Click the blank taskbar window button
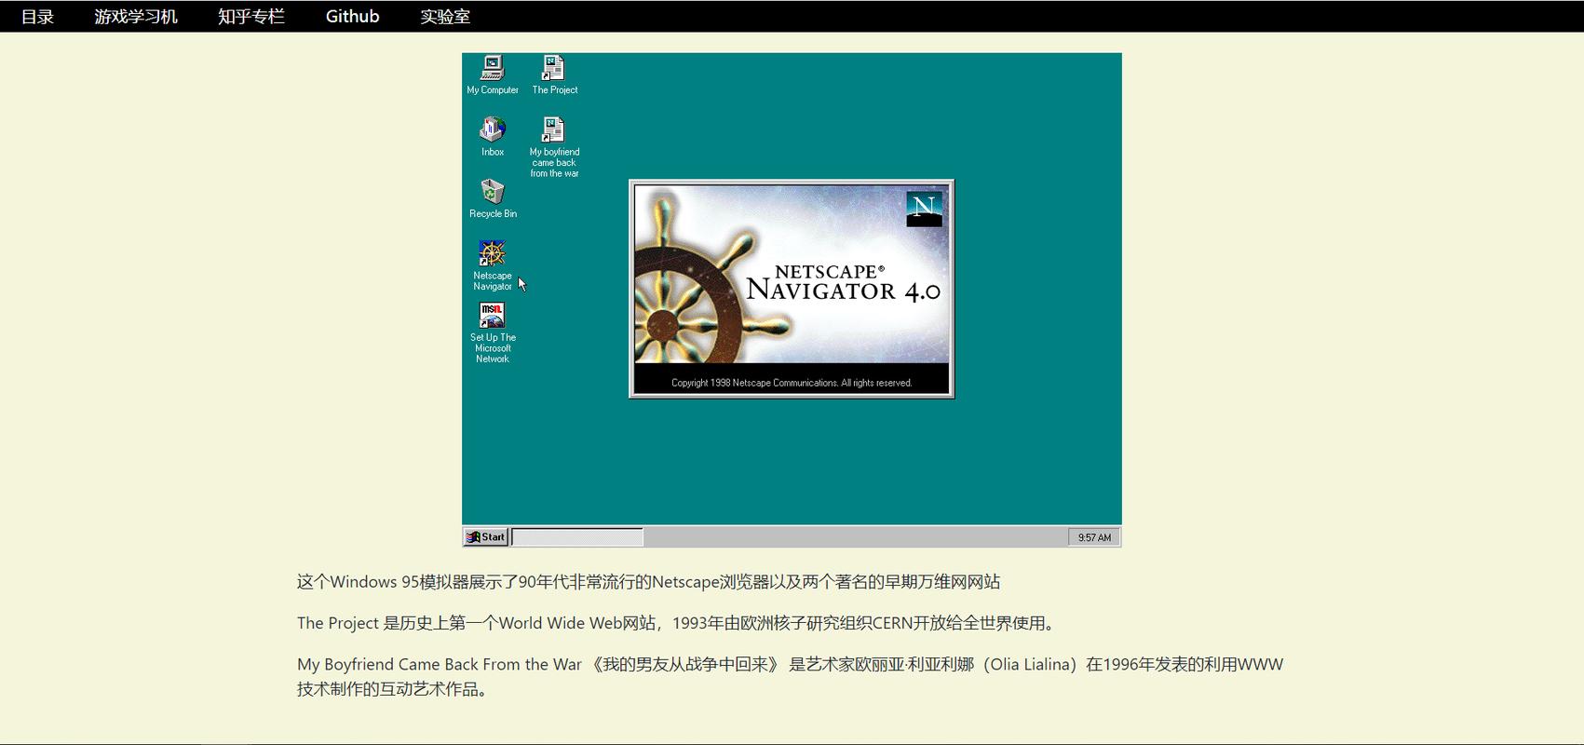The width and height of the screenshot is (1584, 745). pos(577,537)
